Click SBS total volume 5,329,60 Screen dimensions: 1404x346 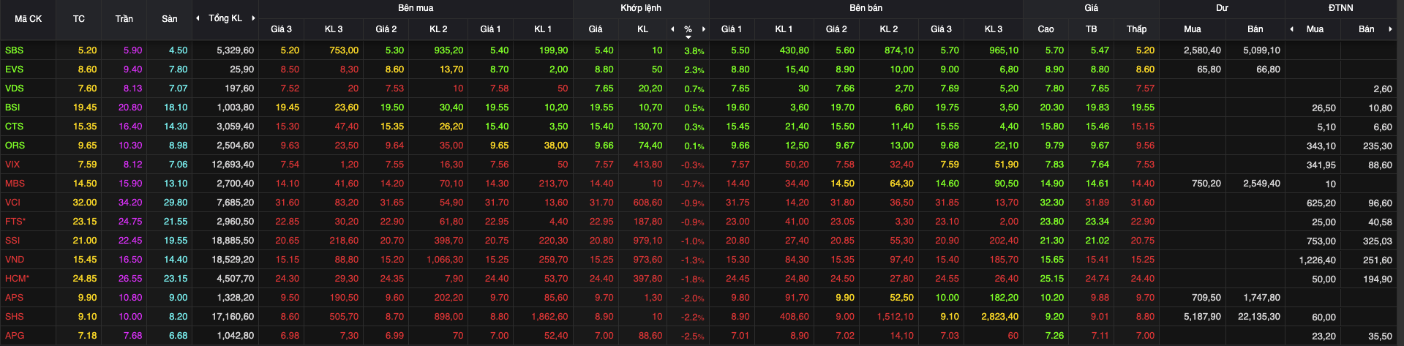[236, 50]
